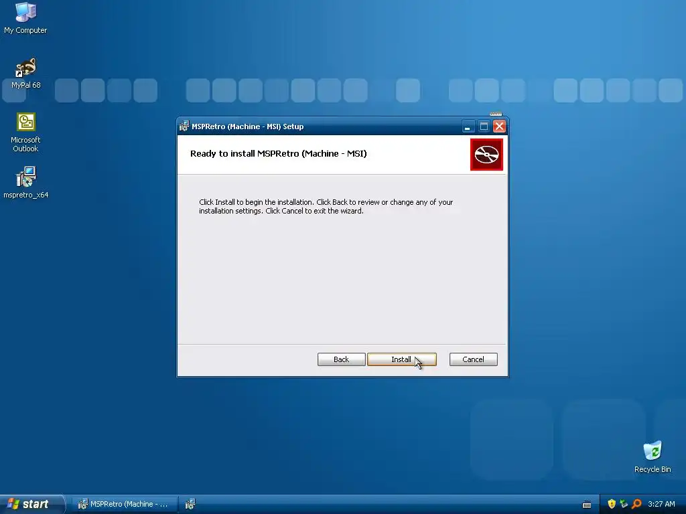This screenshot has height=514, width=686.
Task: Open My Computer desktop icon
Action: pos(25,18)
